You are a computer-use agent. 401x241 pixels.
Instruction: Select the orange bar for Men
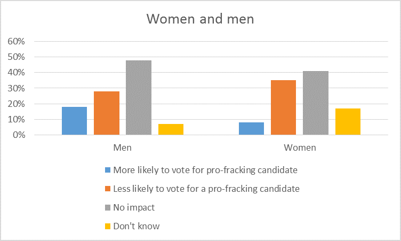coord(106,113)
